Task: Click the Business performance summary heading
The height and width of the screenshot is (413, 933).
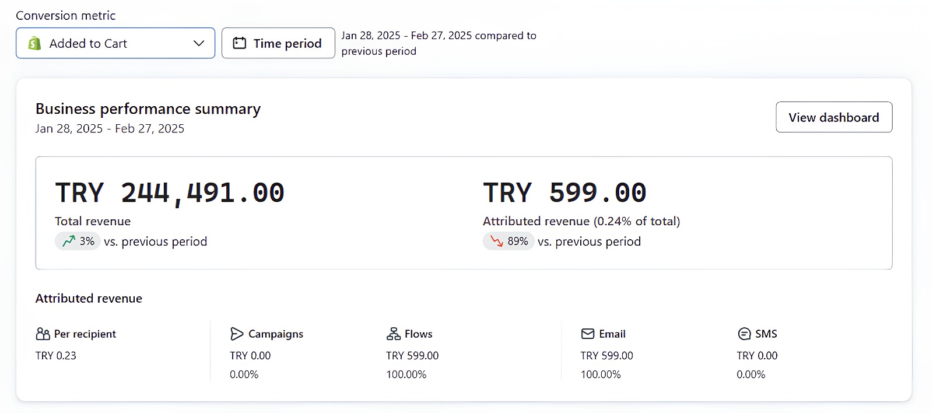Action: click(148, 109)
